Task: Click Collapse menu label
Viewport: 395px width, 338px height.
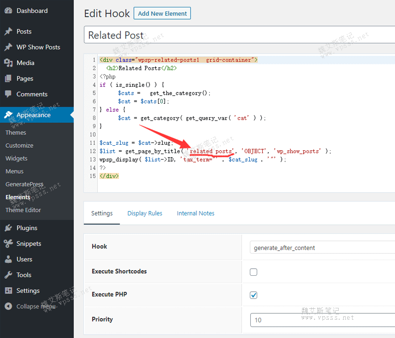Action: (36, 306)
